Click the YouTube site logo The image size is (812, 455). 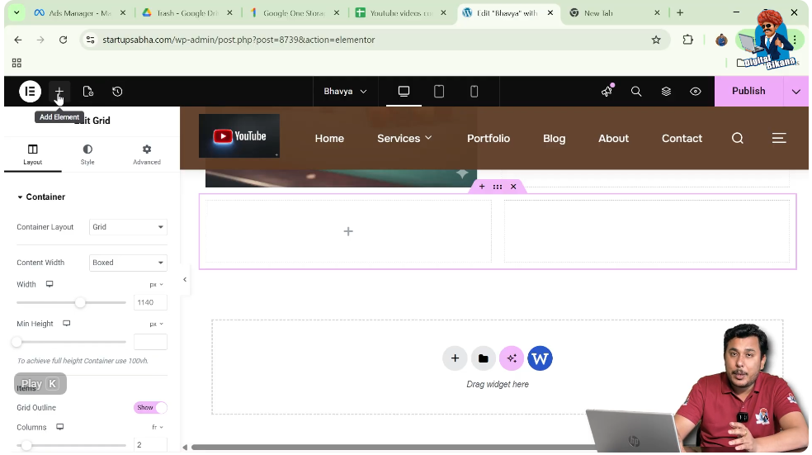[x=239, y=135]
